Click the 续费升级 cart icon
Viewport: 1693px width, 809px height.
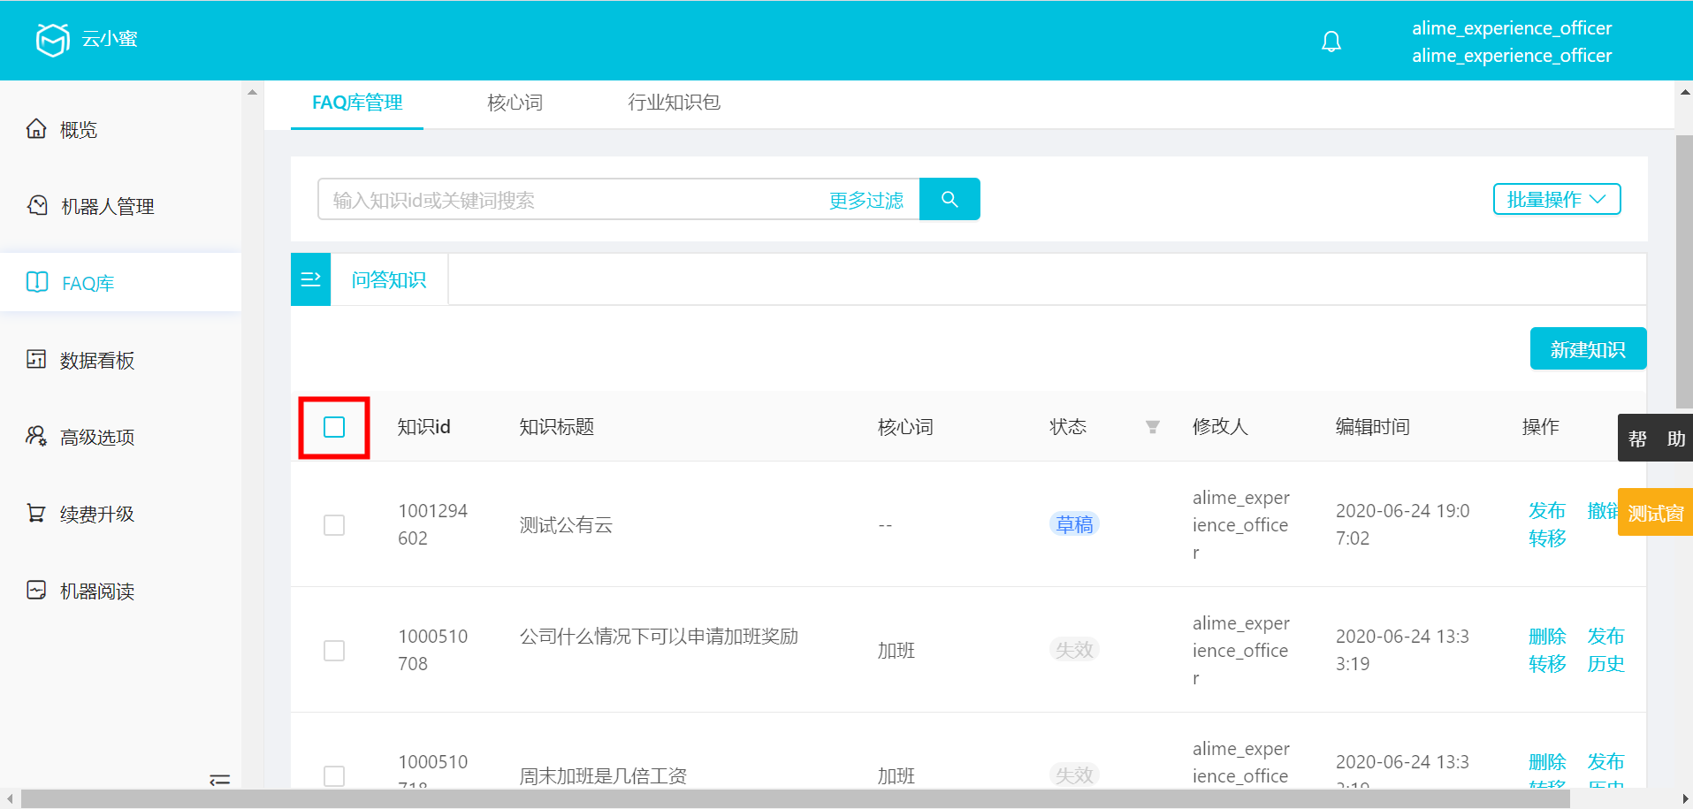36,513
